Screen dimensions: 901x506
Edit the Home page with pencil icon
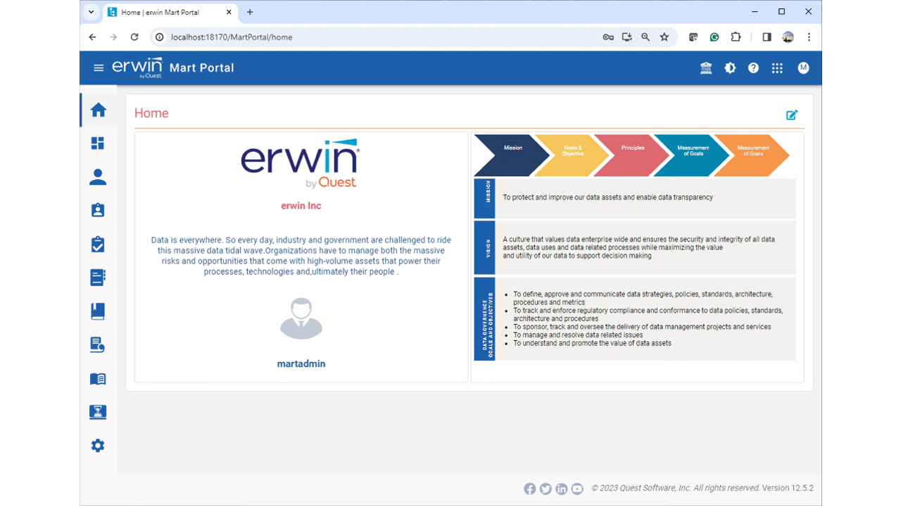[x=792, y=115]
